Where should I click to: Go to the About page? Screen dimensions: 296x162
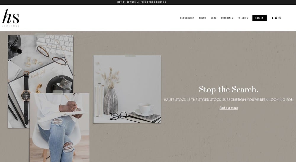(202, 18)
